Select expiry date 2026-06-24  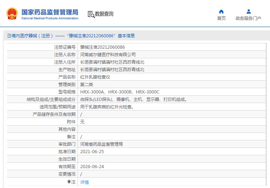pyautogui.click(x=92, y=167)
